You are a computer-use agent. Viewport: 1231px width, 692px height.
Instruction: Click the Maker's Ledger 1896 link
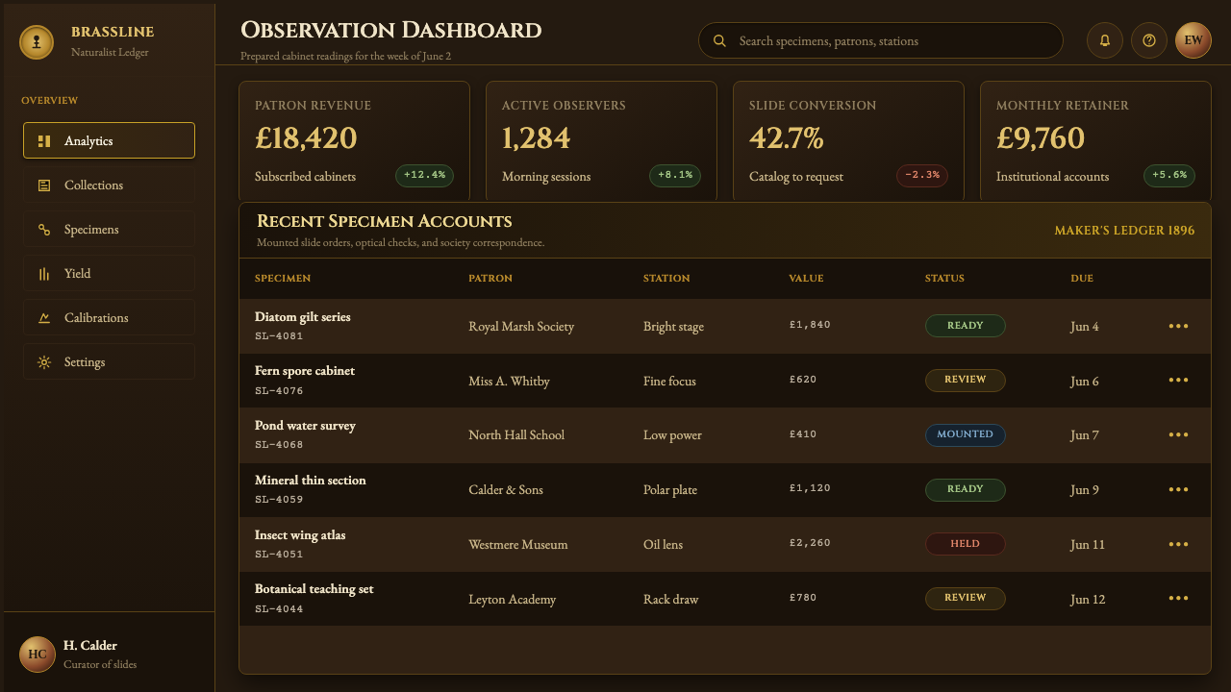point(1124,231)
